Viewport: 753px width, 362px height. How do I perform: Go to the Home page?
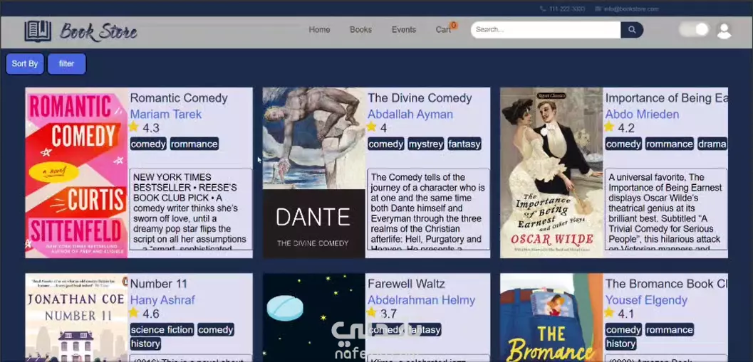pyautogui.click(x=319, y=30)
